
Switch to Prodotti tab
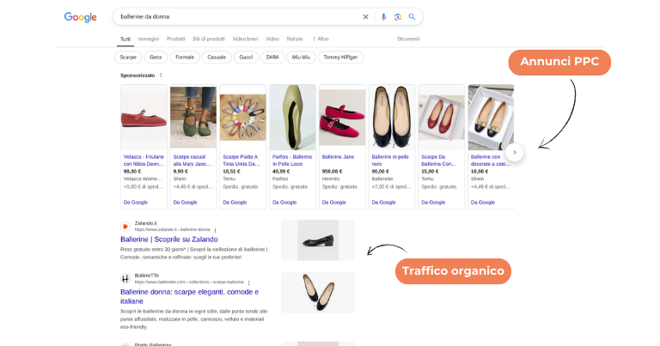point(175,39)
